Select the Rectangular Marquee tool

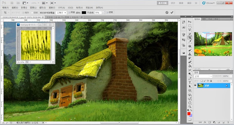(x=190, y=26)
